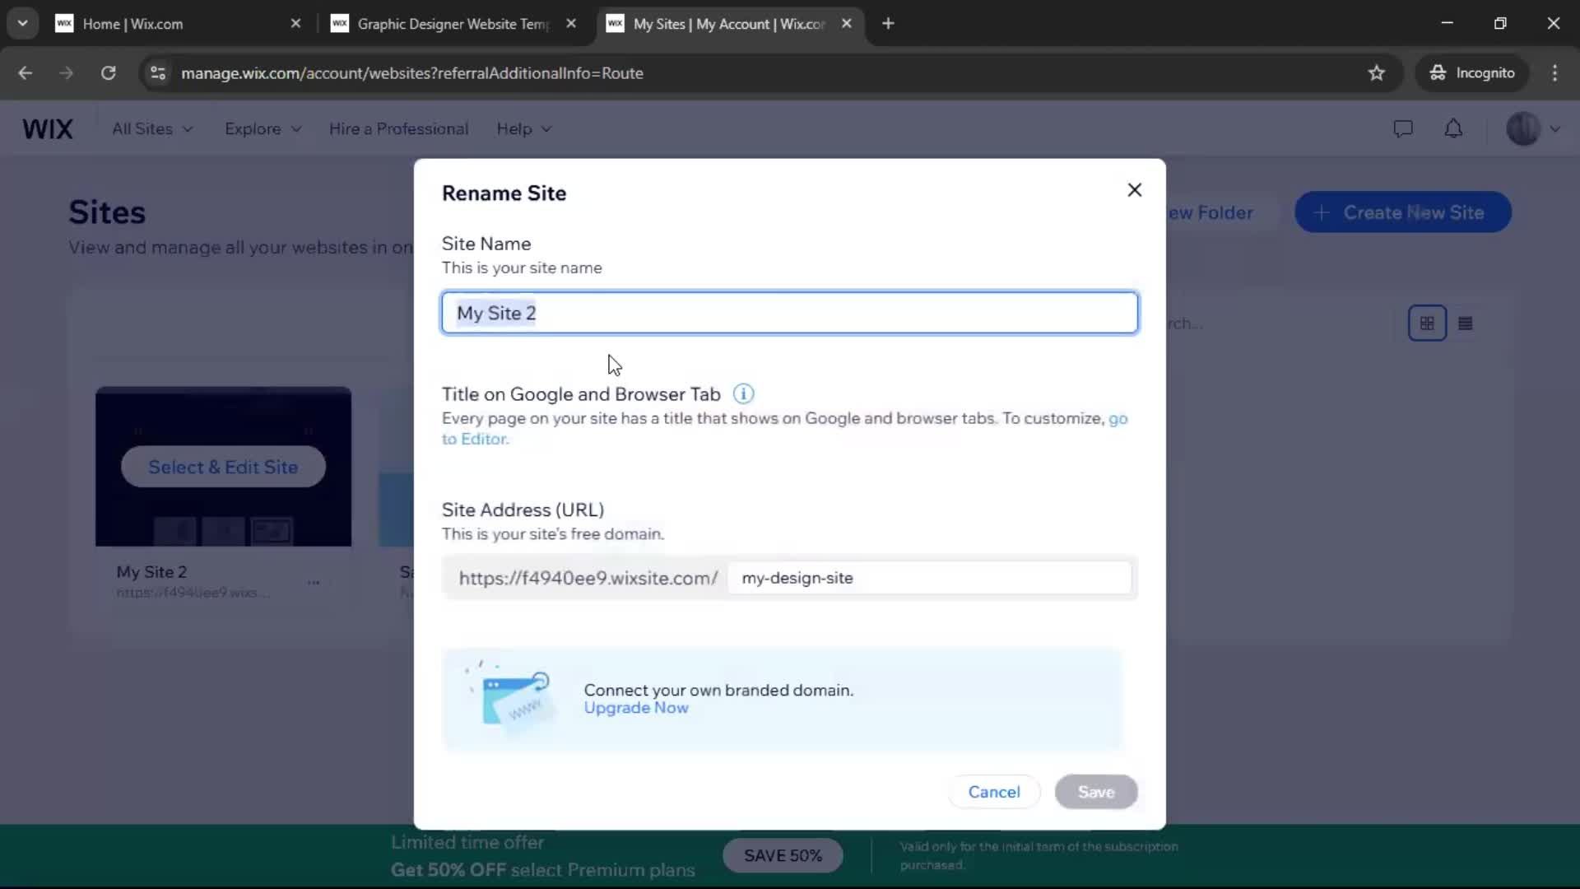Select the My Sites | My Account tab
Image resolution: width=1580 pixels, height=889 pixels.
[729, 24]
